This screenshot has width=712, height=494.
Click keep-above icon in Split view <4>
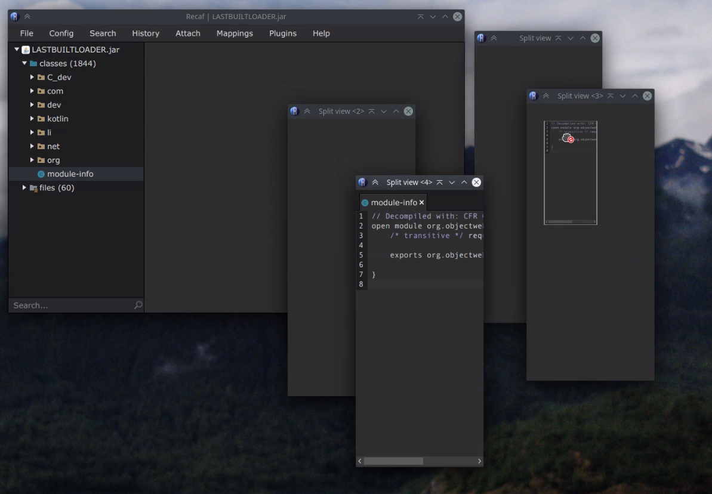pyautogui.click(x=439, y=182)
